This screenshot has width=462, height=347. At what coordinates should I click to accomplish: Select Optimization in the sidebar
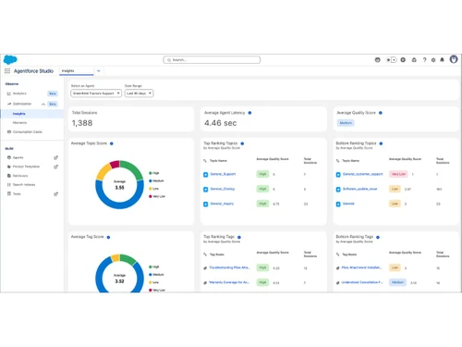click(22, 104)
